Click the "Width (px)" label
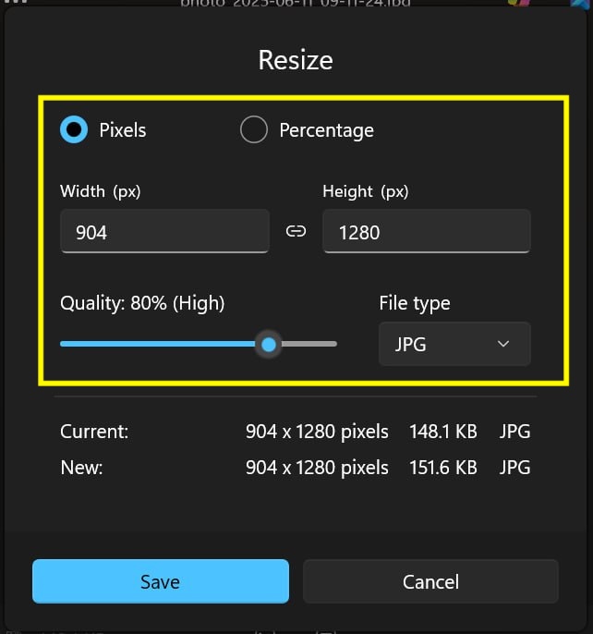This screenshot has width=593, height=634. click(100, 191)
